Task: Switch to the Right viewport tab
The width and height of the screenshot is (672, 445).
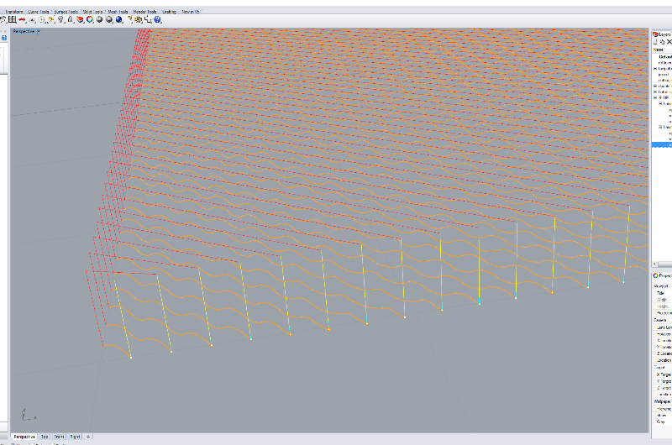Action: coord(75,437)
